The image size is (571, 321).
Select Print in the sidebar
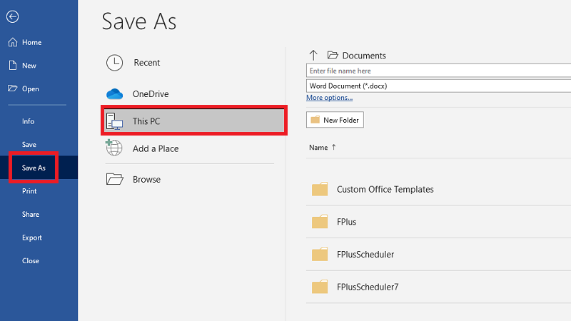[29, 191]
